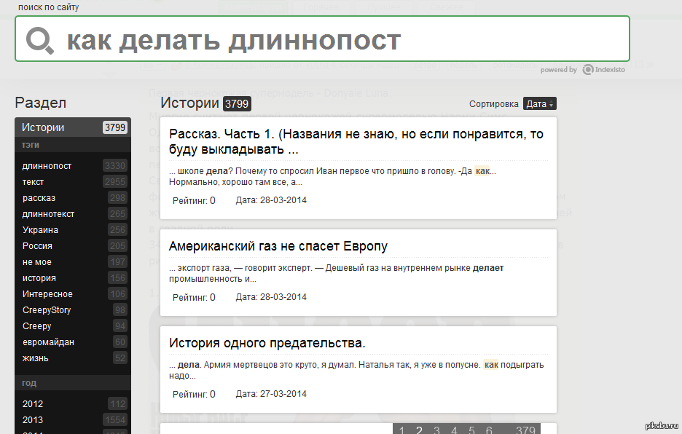The width and height of the screenshot is (682, 434).
Task: Open 'История одного предательства' post
Action: coord(267,343)
